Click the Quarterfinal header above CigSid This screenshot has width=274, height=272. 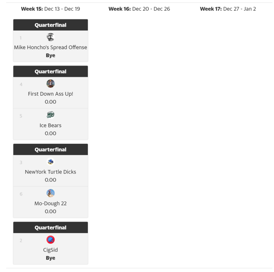point(51,228)
